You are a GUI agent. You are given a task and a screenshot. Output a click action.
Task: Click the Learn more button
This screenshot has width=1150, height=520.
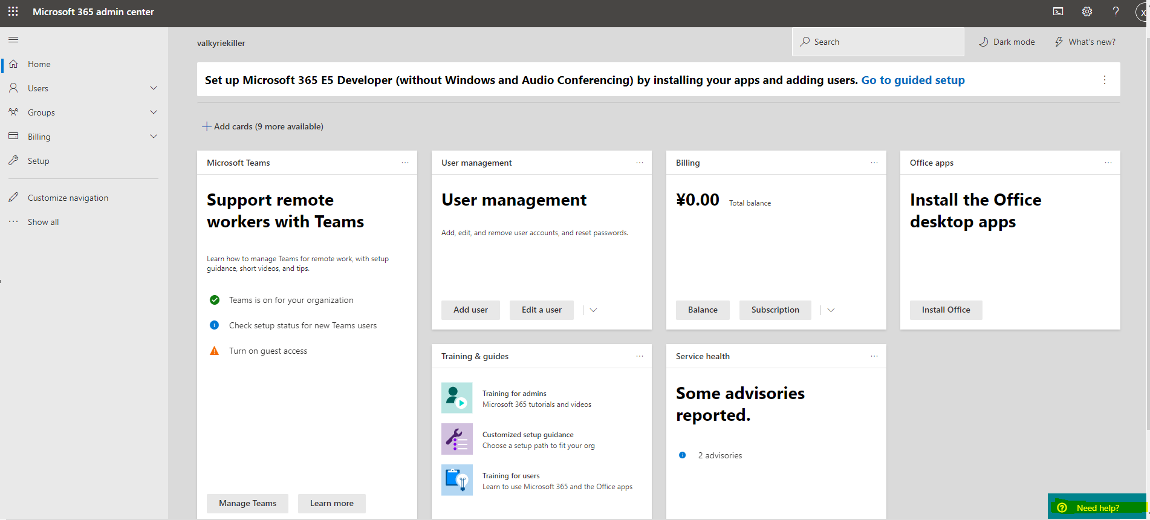(x=332, y=504)
